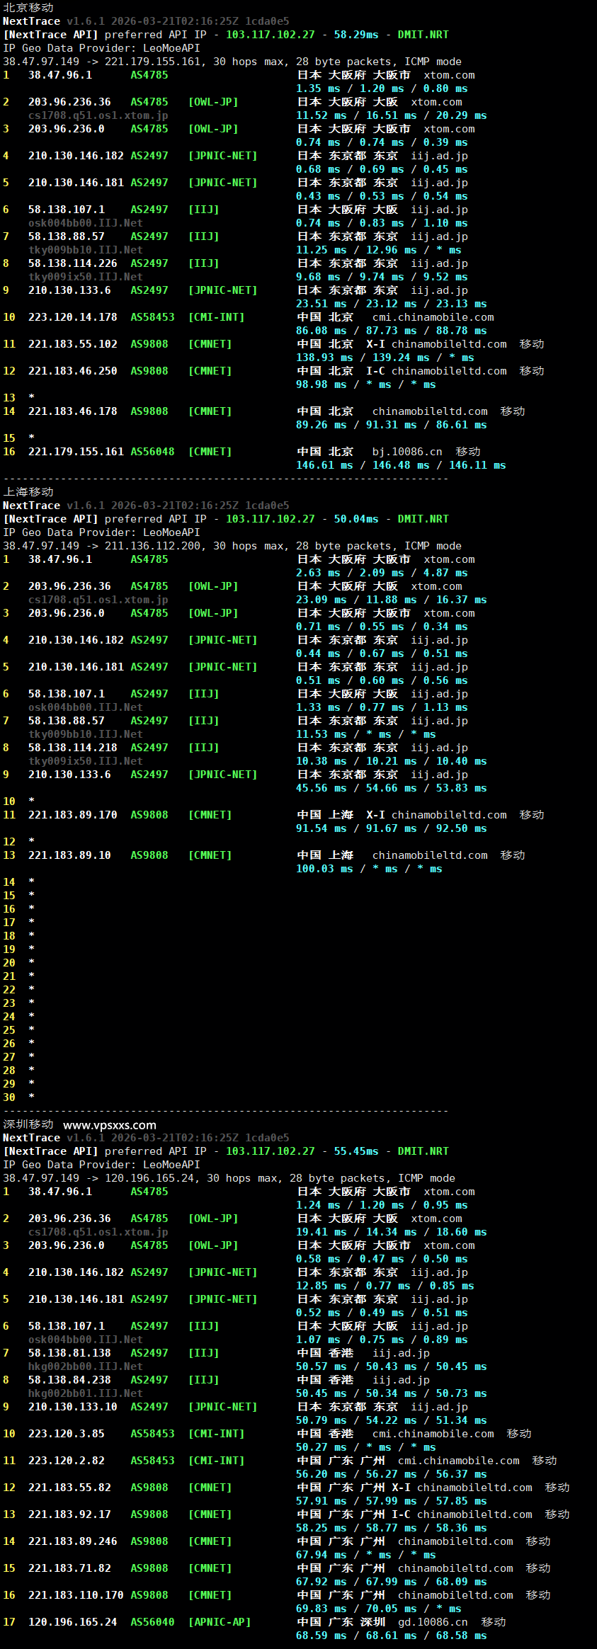Click the 58.29ms API latency value

point(356,35)
